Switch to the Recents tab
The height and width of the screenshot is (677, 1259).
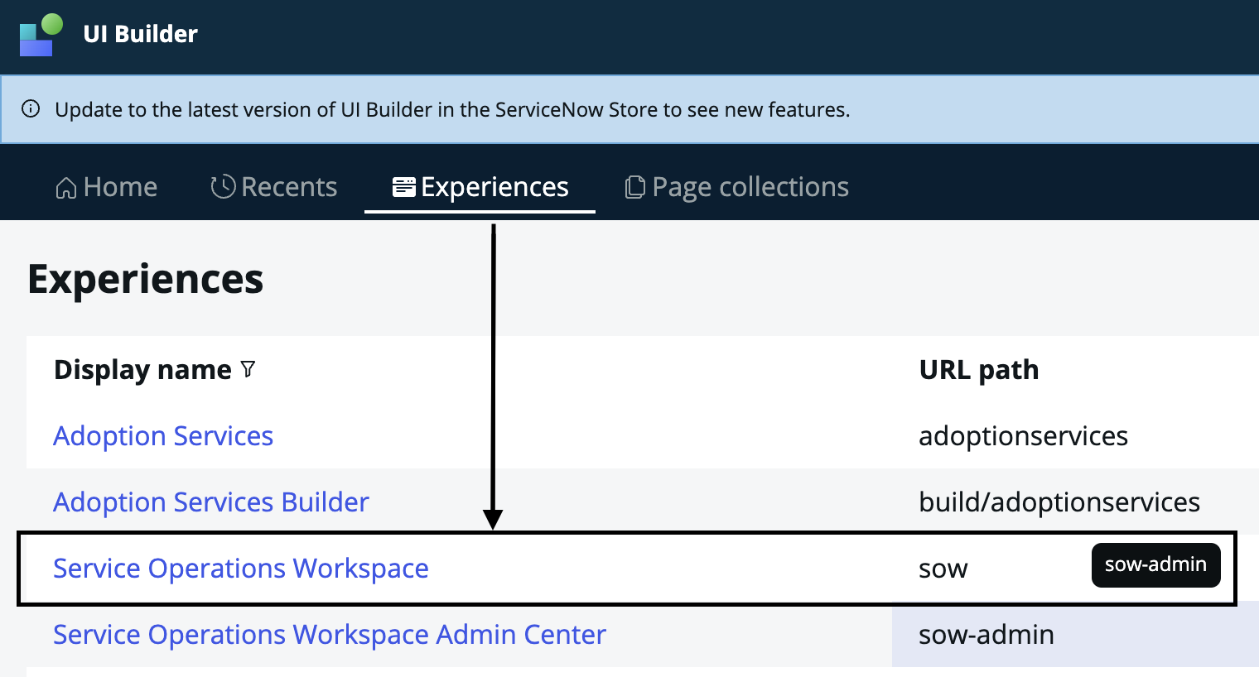[x=273, y=187]
